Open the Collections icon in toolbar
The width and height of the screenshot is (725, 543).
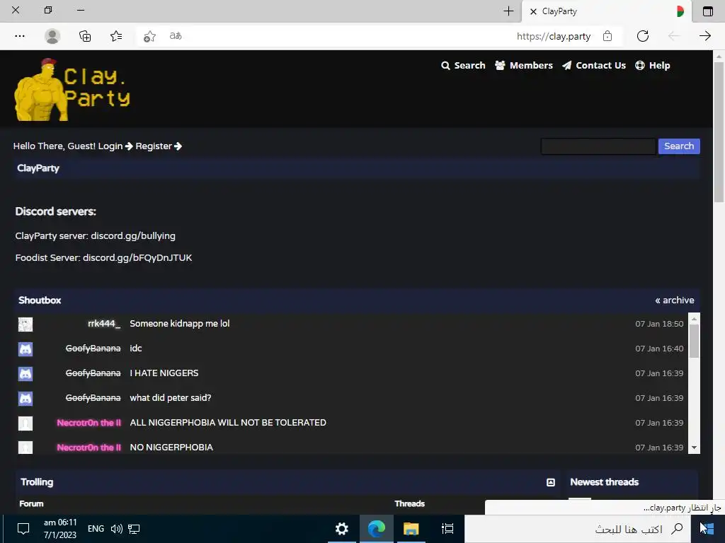coord(85,36)
